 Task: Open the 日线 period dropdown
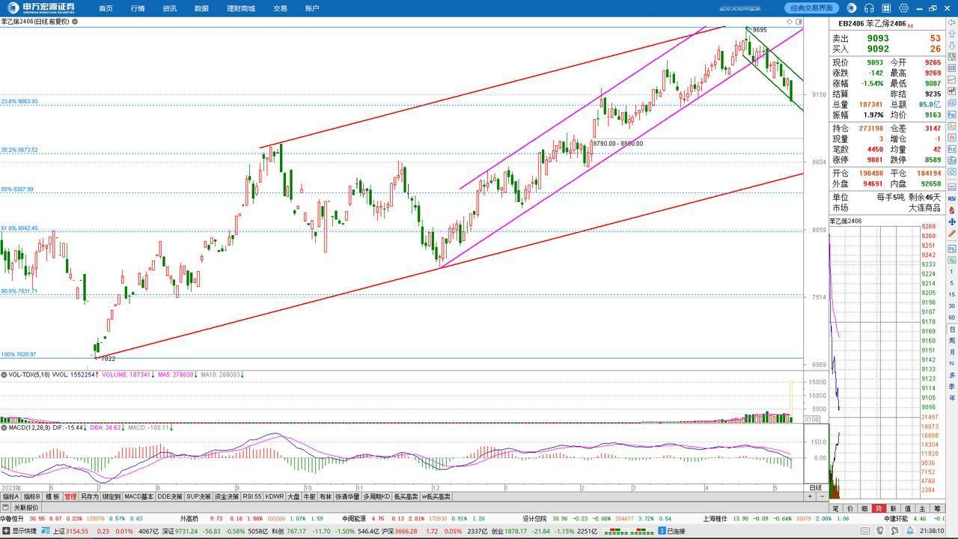(x=815, y=487)
